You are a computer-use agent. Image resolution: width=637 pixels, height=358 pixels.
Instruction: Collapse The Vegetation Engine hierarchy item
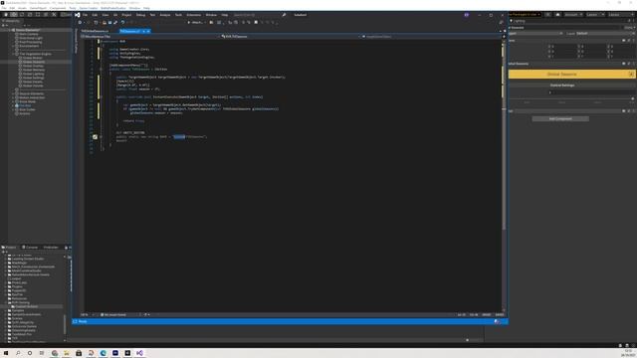coord(13,54)
